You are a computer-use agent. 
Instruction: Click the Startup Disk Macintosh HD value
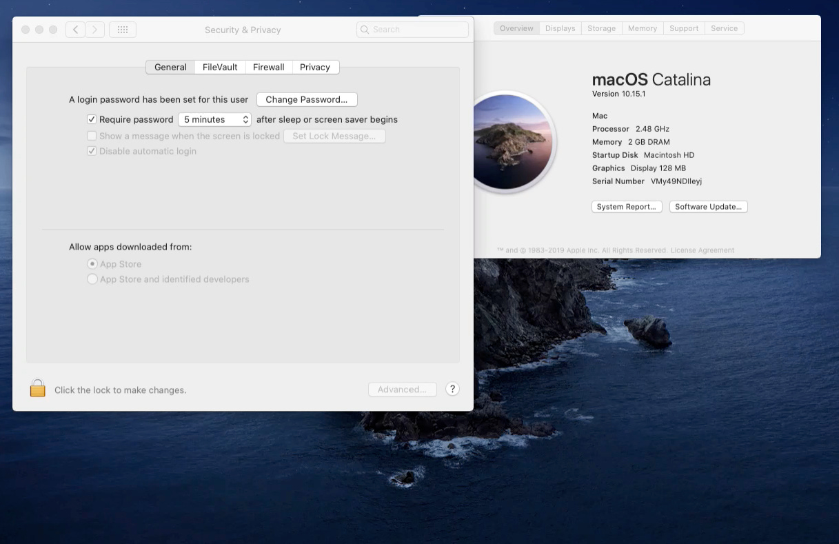pyautogui.click(x=669, y=155)
